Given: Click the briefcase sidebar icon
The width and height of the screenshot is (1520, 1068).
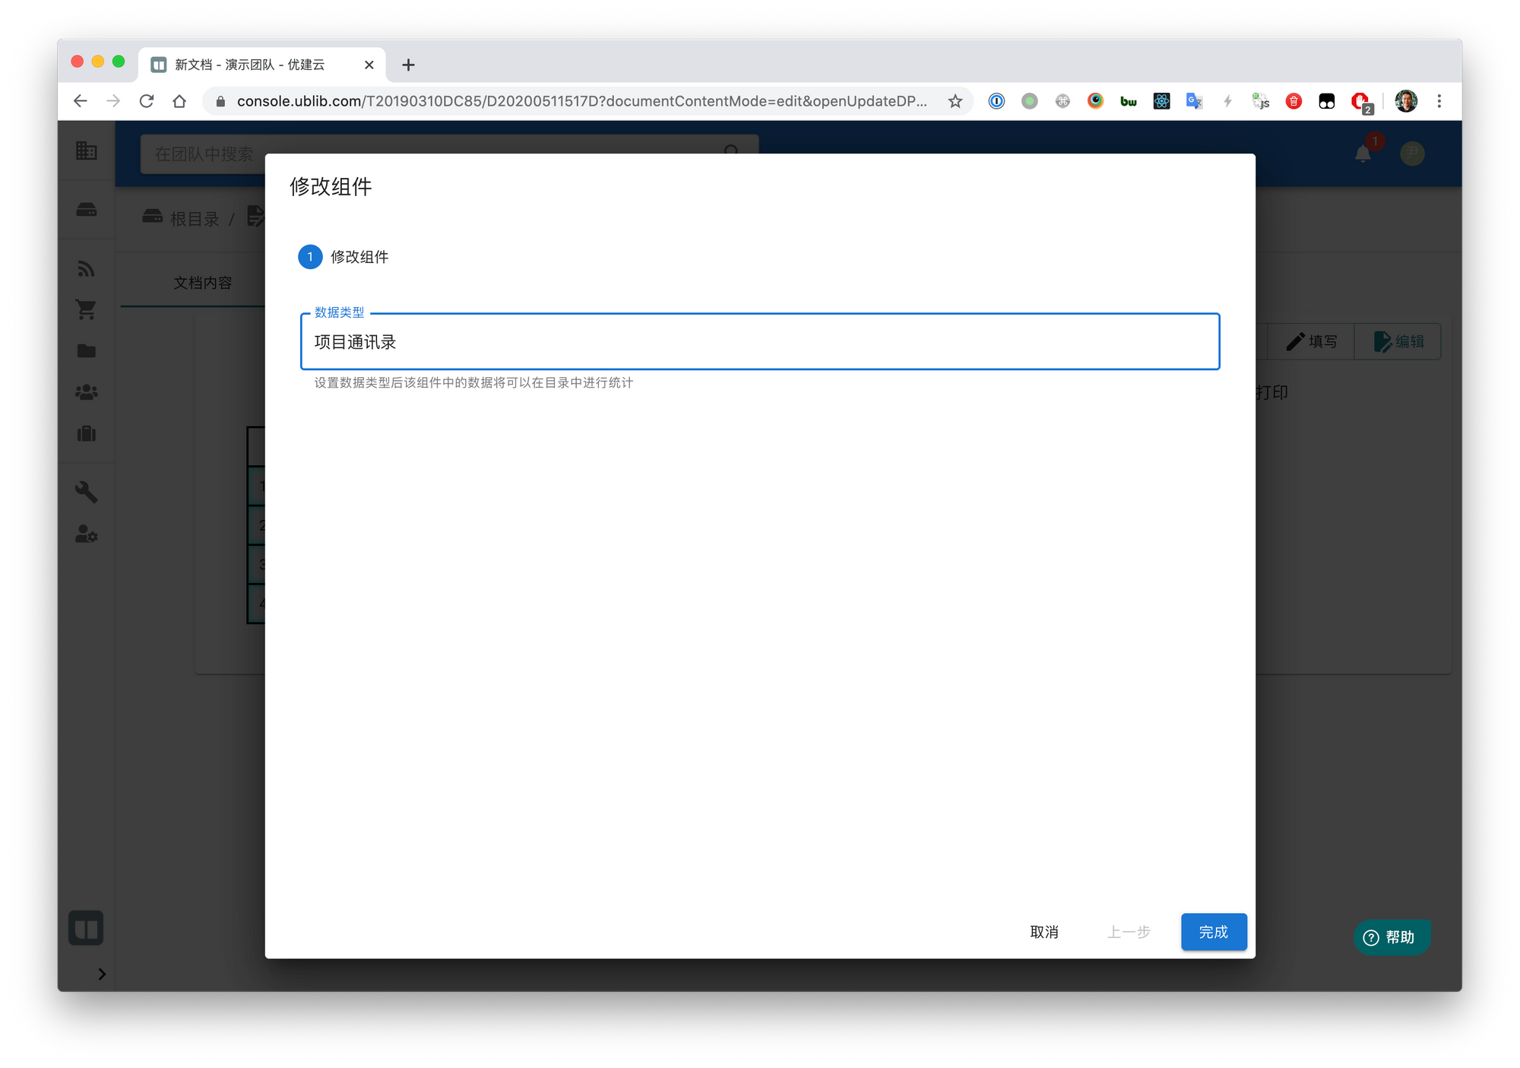Looking at the screenshot, I should point(87,433).
